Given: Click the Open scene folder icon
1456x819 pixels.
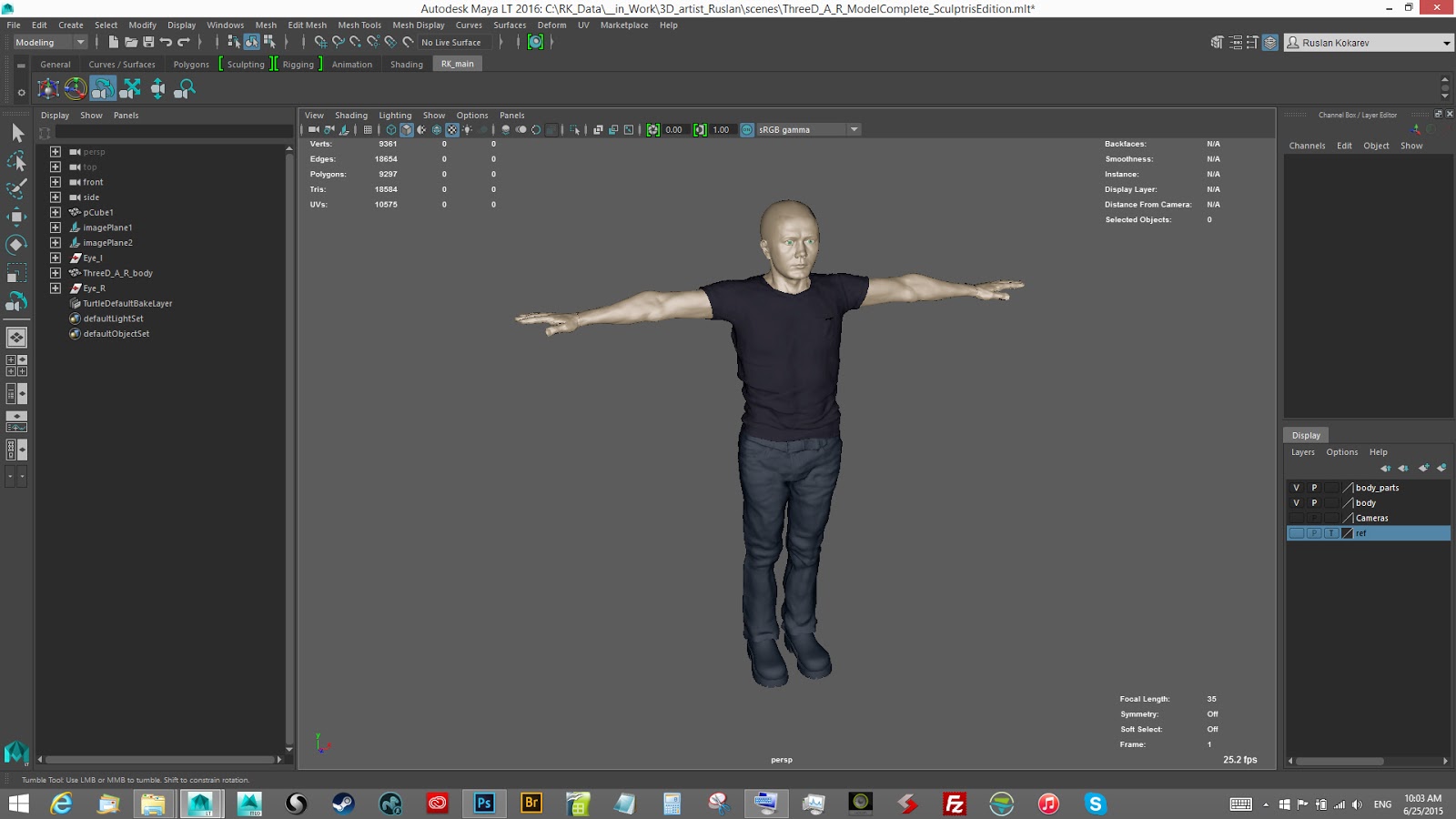Looking at the screenshot, I should pos(131,42).
